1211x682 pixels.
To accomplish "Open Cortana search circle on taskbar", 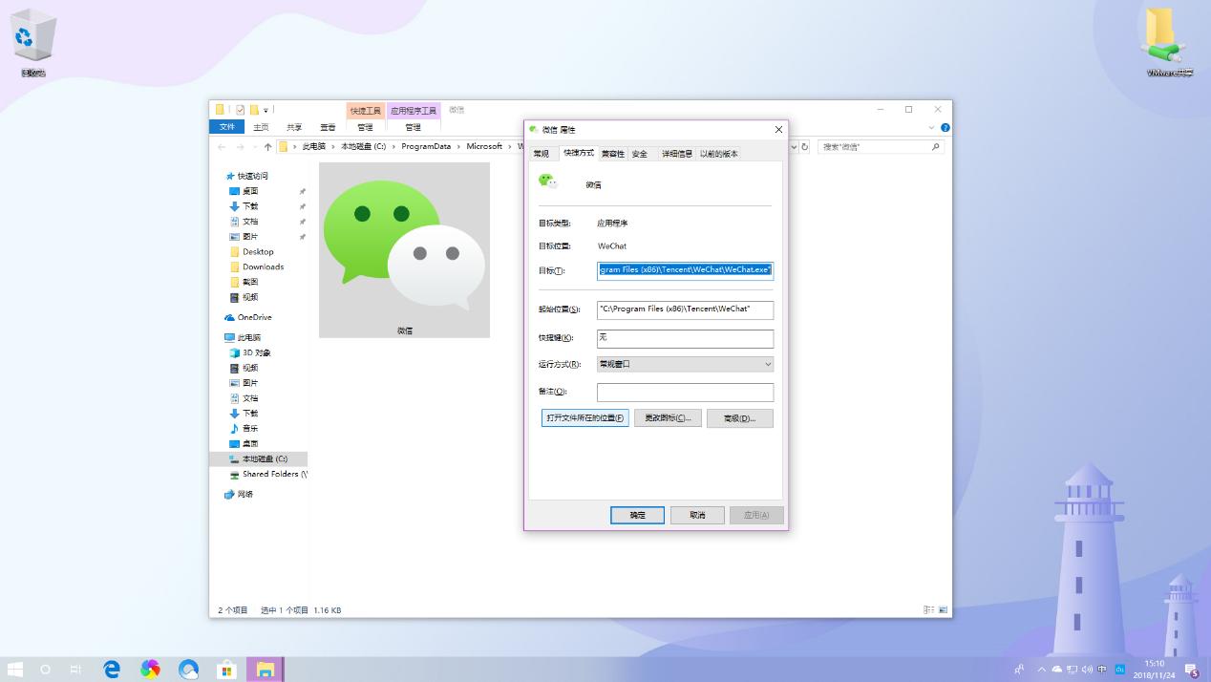I will [x=45, y=670].
